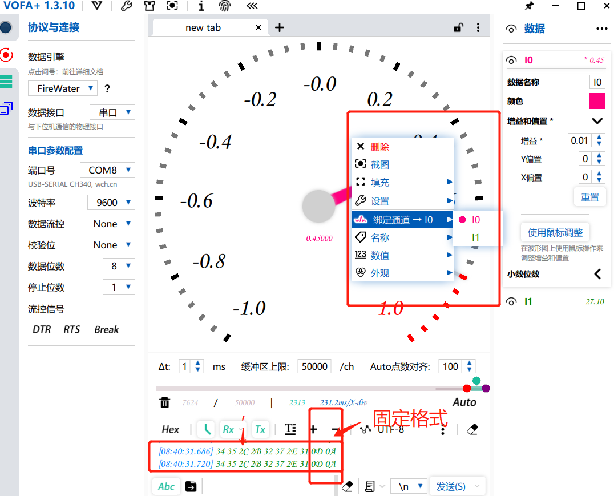Viewport: 614px width, 496px height.
Task: Click the fingerprint icon in the title bar
Action: [x=224, y=7]
